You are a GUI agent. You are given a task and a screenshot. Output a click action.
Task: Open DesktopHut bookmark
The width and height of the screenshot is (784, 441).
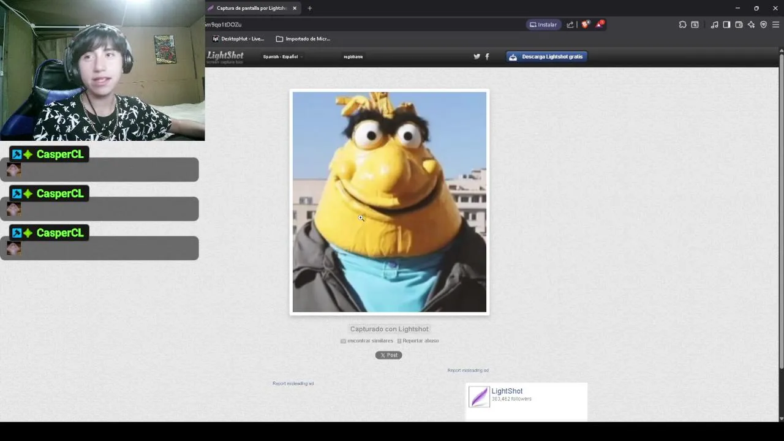click(x=238, y=39)
